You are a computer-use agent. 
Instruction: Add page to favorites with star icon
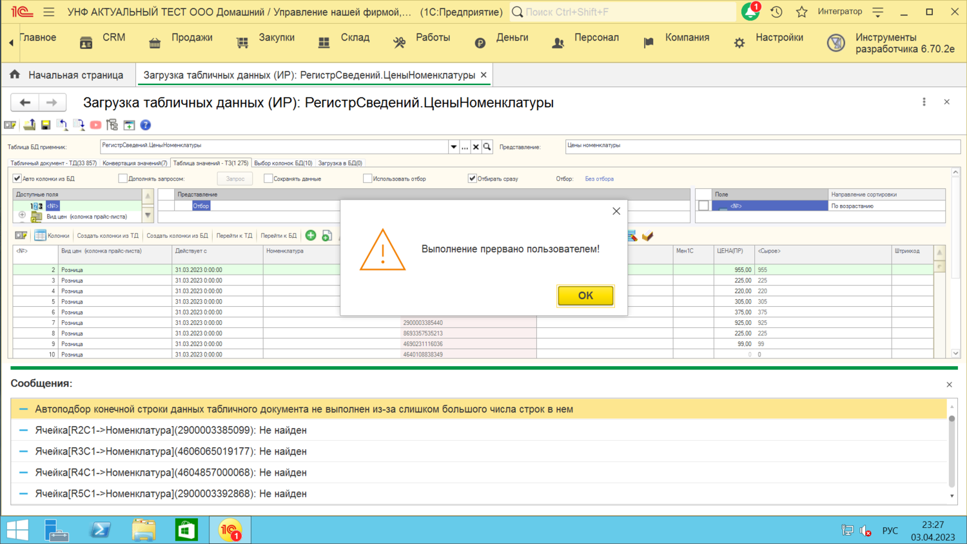(x=801, y=12)
